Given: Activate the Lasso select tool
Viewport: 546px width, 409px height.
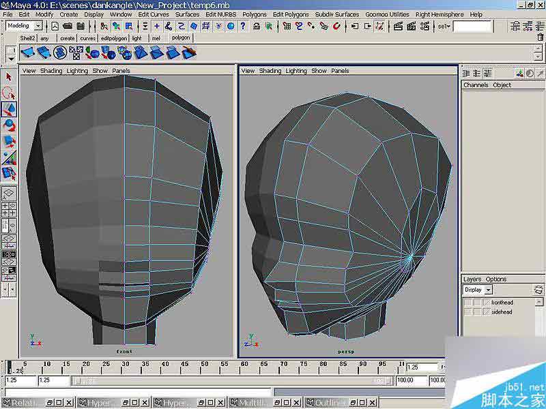Looking at the screenshot, I should 9,93.
